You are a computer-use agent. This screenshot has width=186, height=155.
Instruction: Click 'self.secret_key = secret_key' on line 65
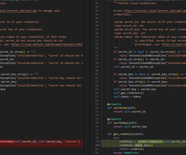(x=134, y=89)
